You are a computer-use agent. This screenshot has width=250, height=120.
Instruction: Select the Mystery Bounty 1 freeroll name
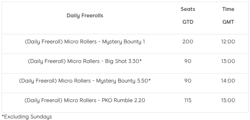coord(85,42)
